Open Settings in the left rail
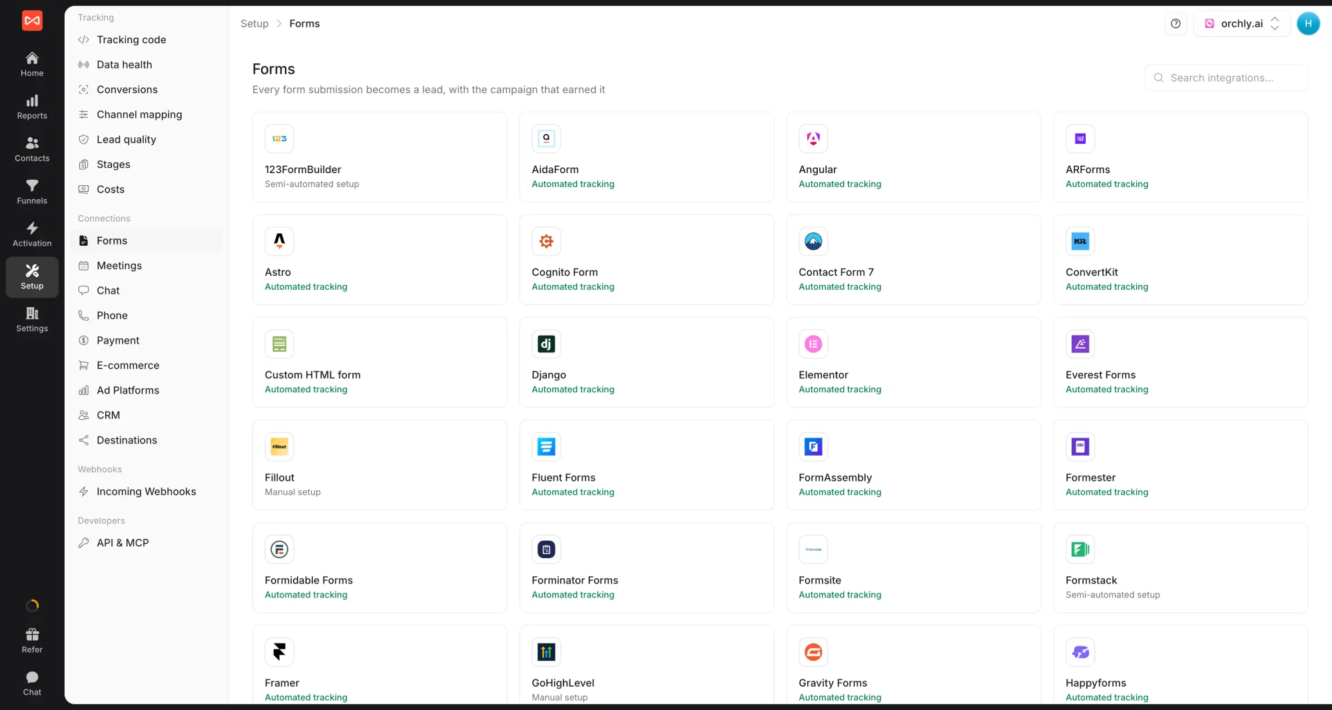 (x=32, y=320)
